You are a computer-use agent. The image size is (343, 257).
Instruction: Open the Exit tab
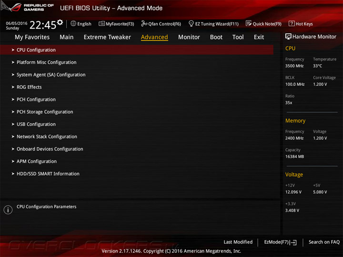point(259,37)
